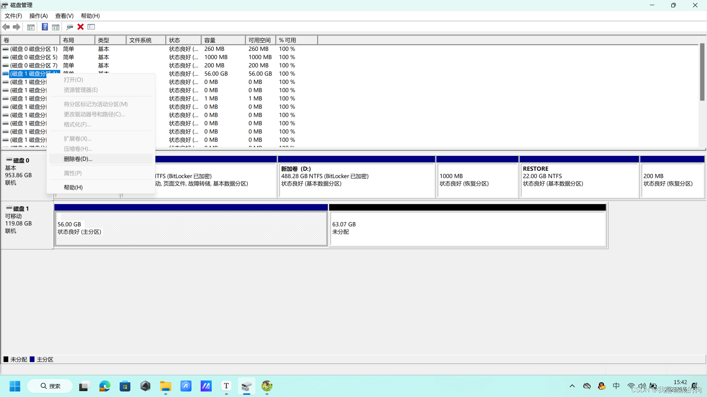Click the 1000 MB capacity cell in list
The height and width of the screenshot is (397, 707).
click(216, 57)
